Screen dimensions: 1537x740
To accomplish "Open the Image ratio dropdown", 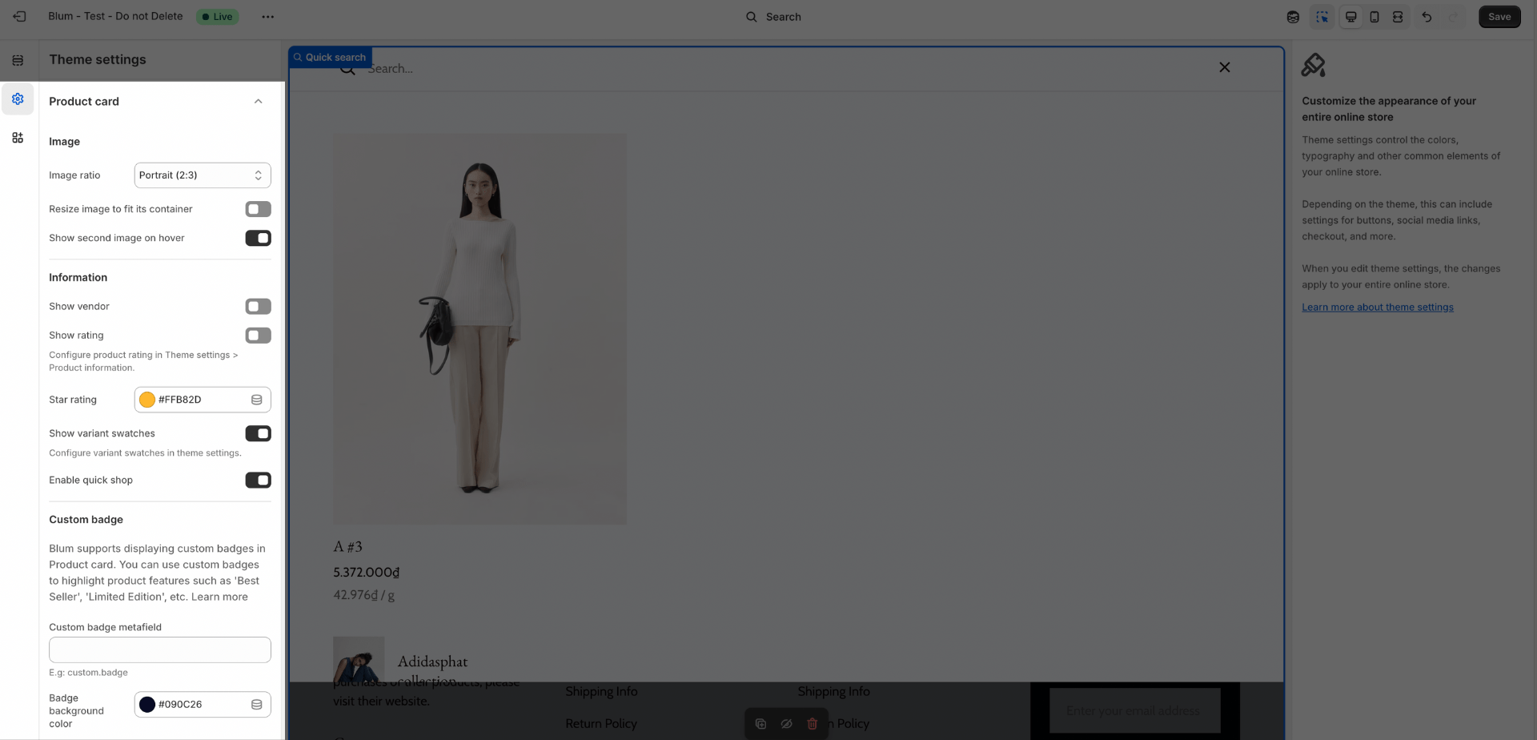I will (202, 175).
